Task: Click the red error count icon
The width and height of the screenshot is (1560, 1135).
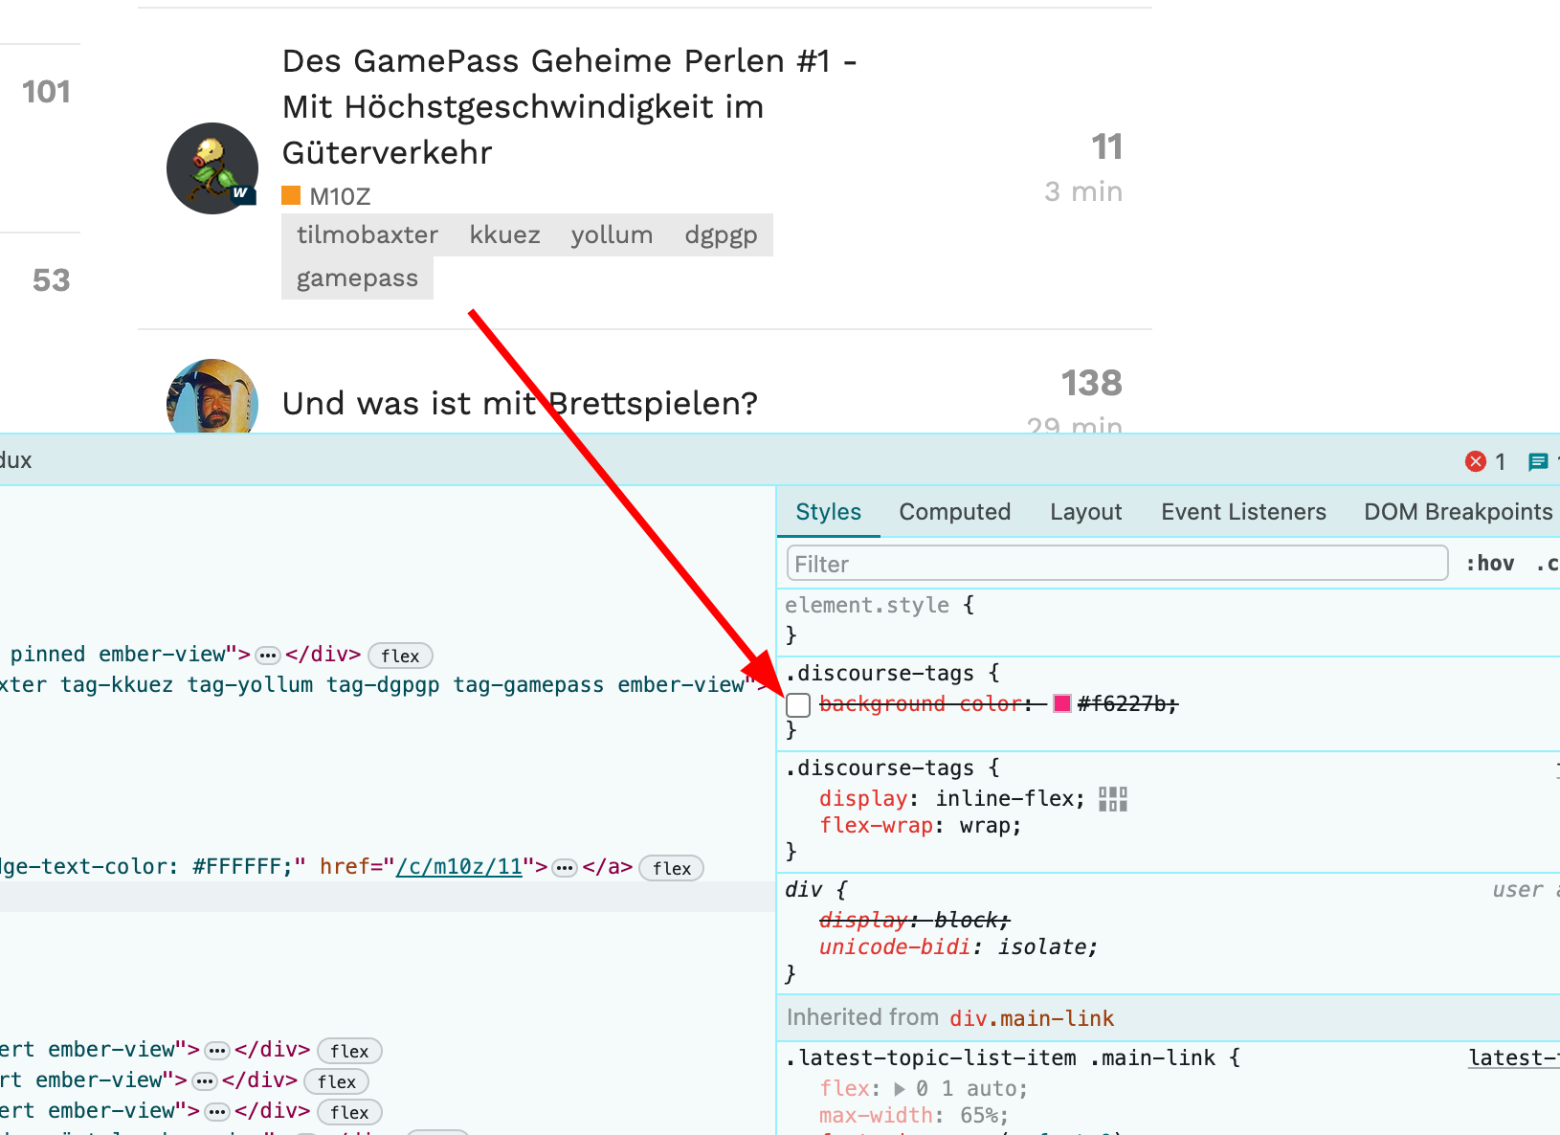Action: point(1475,462)
